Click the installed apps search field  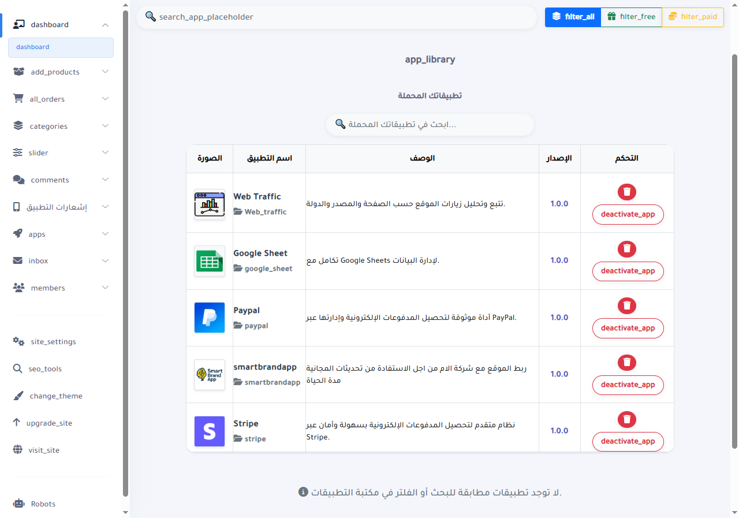(430, 124)
